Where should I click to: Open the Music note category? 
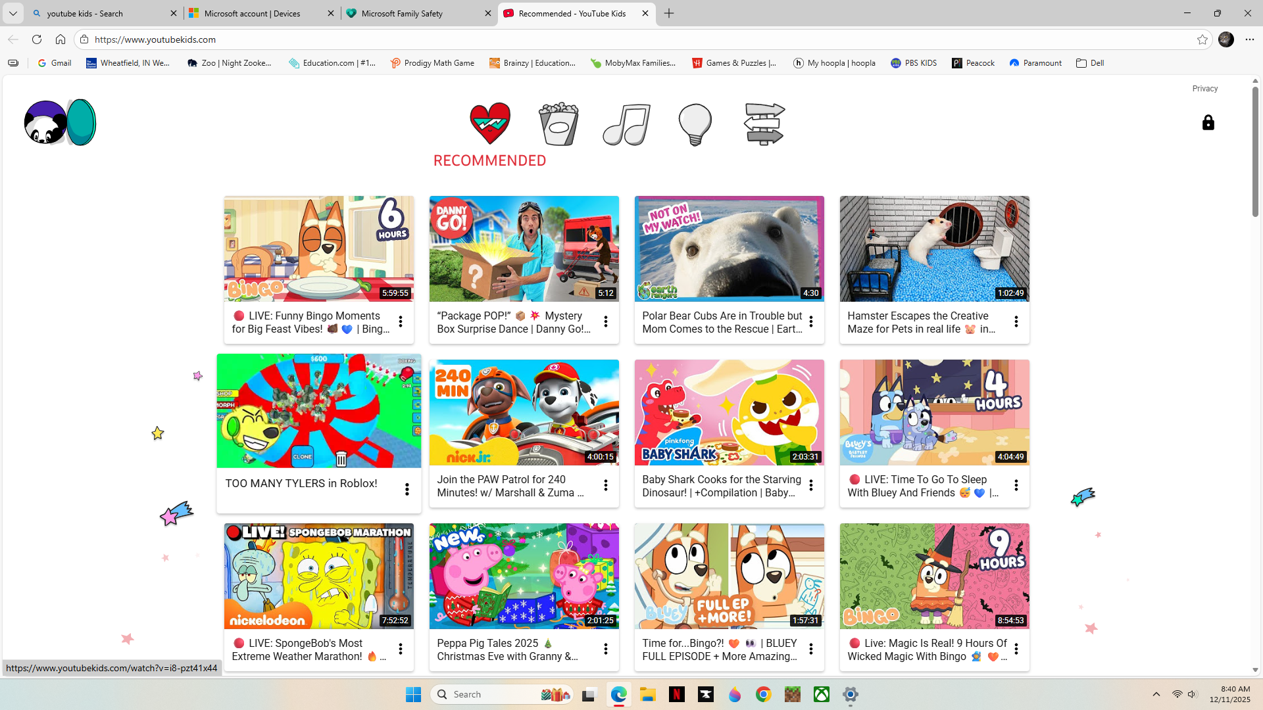[627, 124]
